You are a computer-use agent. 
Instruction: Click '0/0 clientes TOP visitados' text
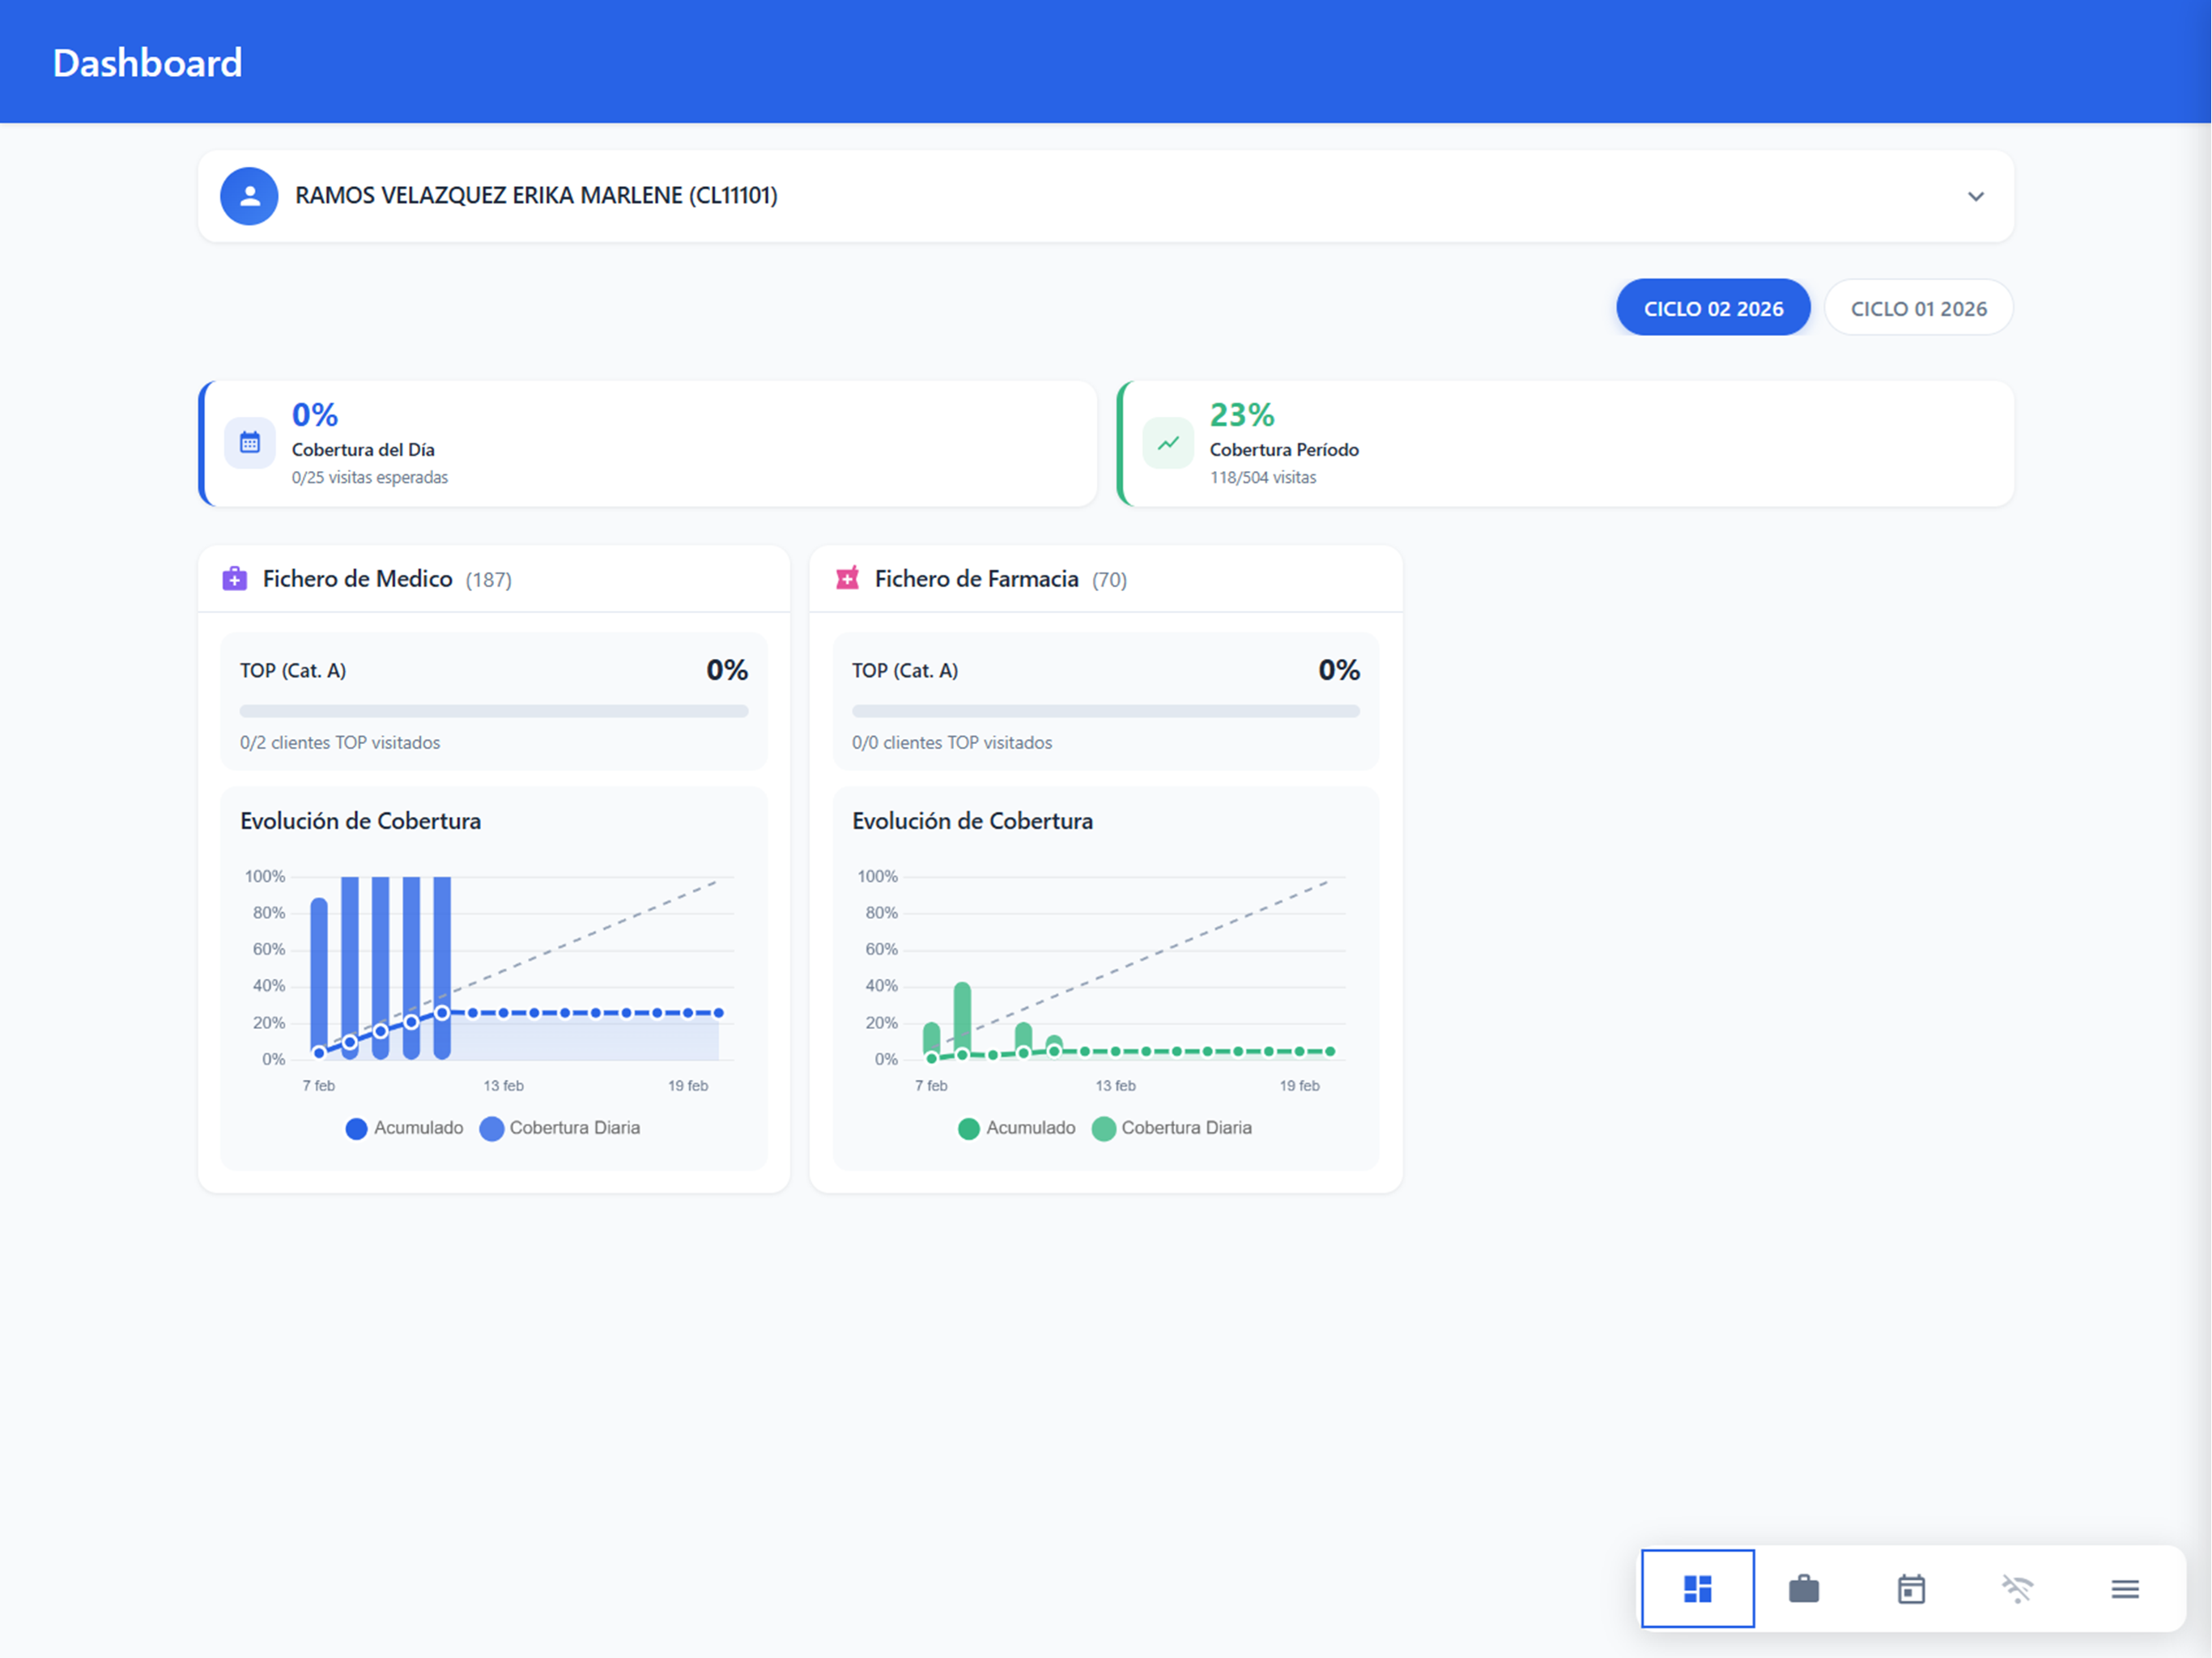point(952,742)
